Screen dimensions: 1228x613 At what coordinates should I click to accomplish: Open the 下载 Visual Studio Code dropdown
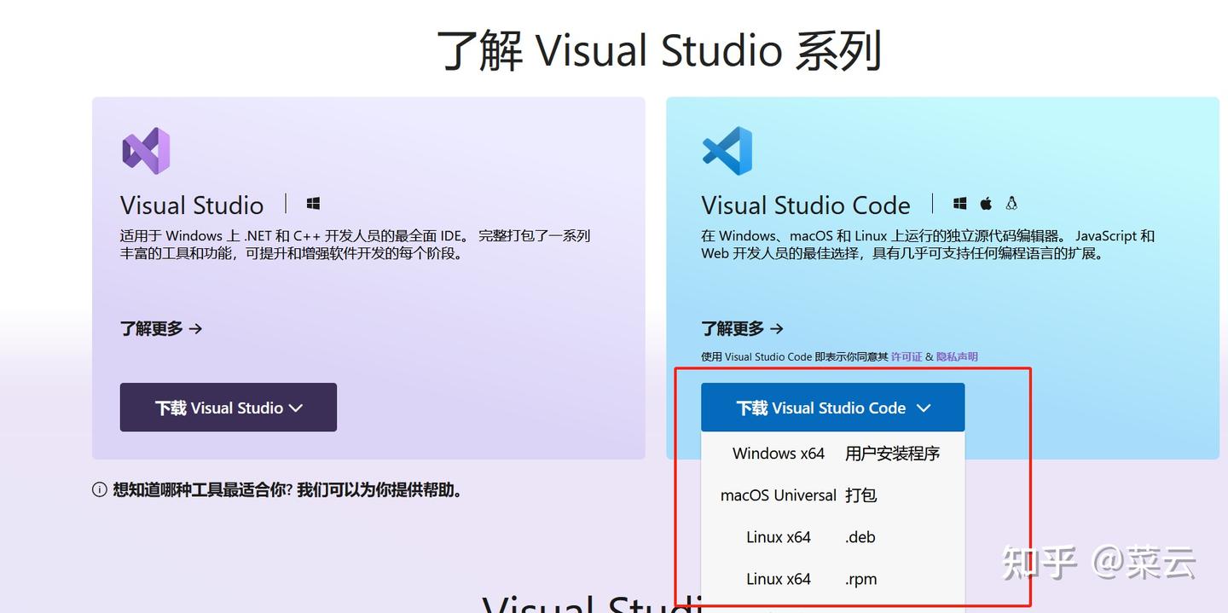[x=831, y=407]
